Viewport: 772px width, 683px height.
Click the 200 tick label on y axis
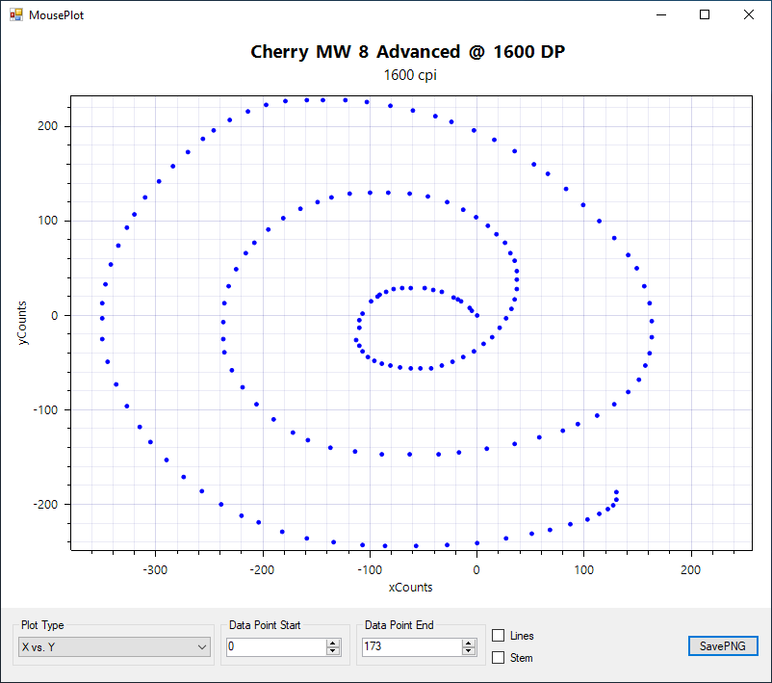coord(48,126)
